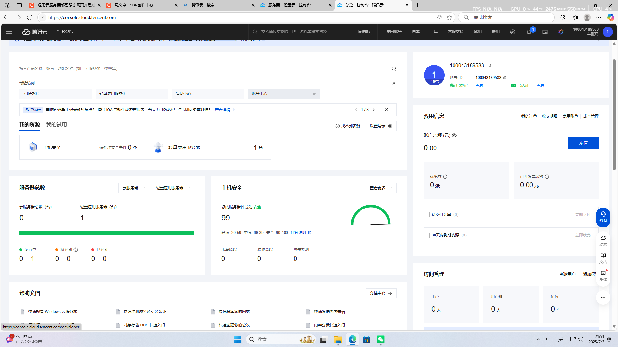This screenshot has height=347, width=618.
Task: Open the 评分说明 link
Action: pos(301,233)
